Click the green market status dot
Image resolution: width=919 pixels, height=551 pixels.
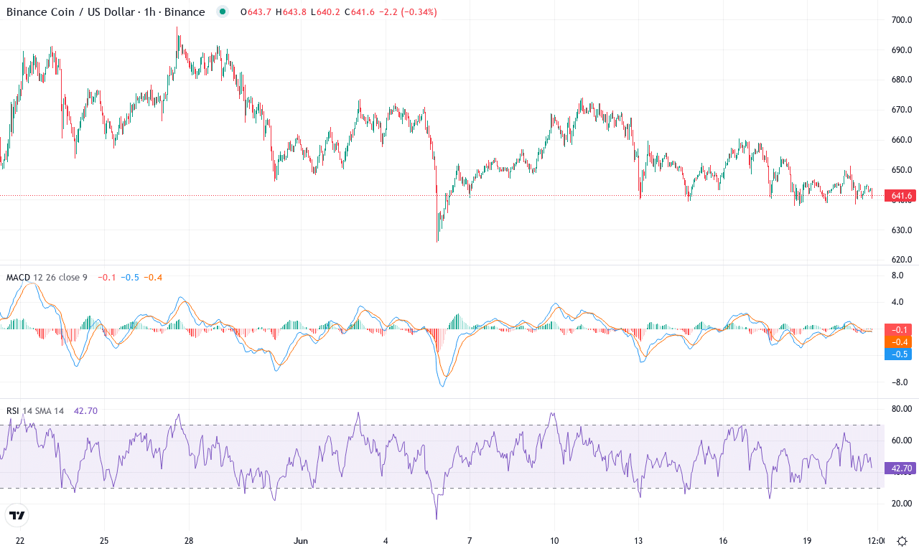(x=223, y=11)
